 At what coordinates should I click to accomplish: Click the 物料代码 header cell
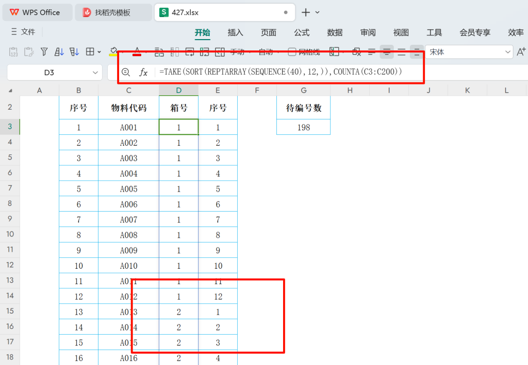[x=128, y=108]
